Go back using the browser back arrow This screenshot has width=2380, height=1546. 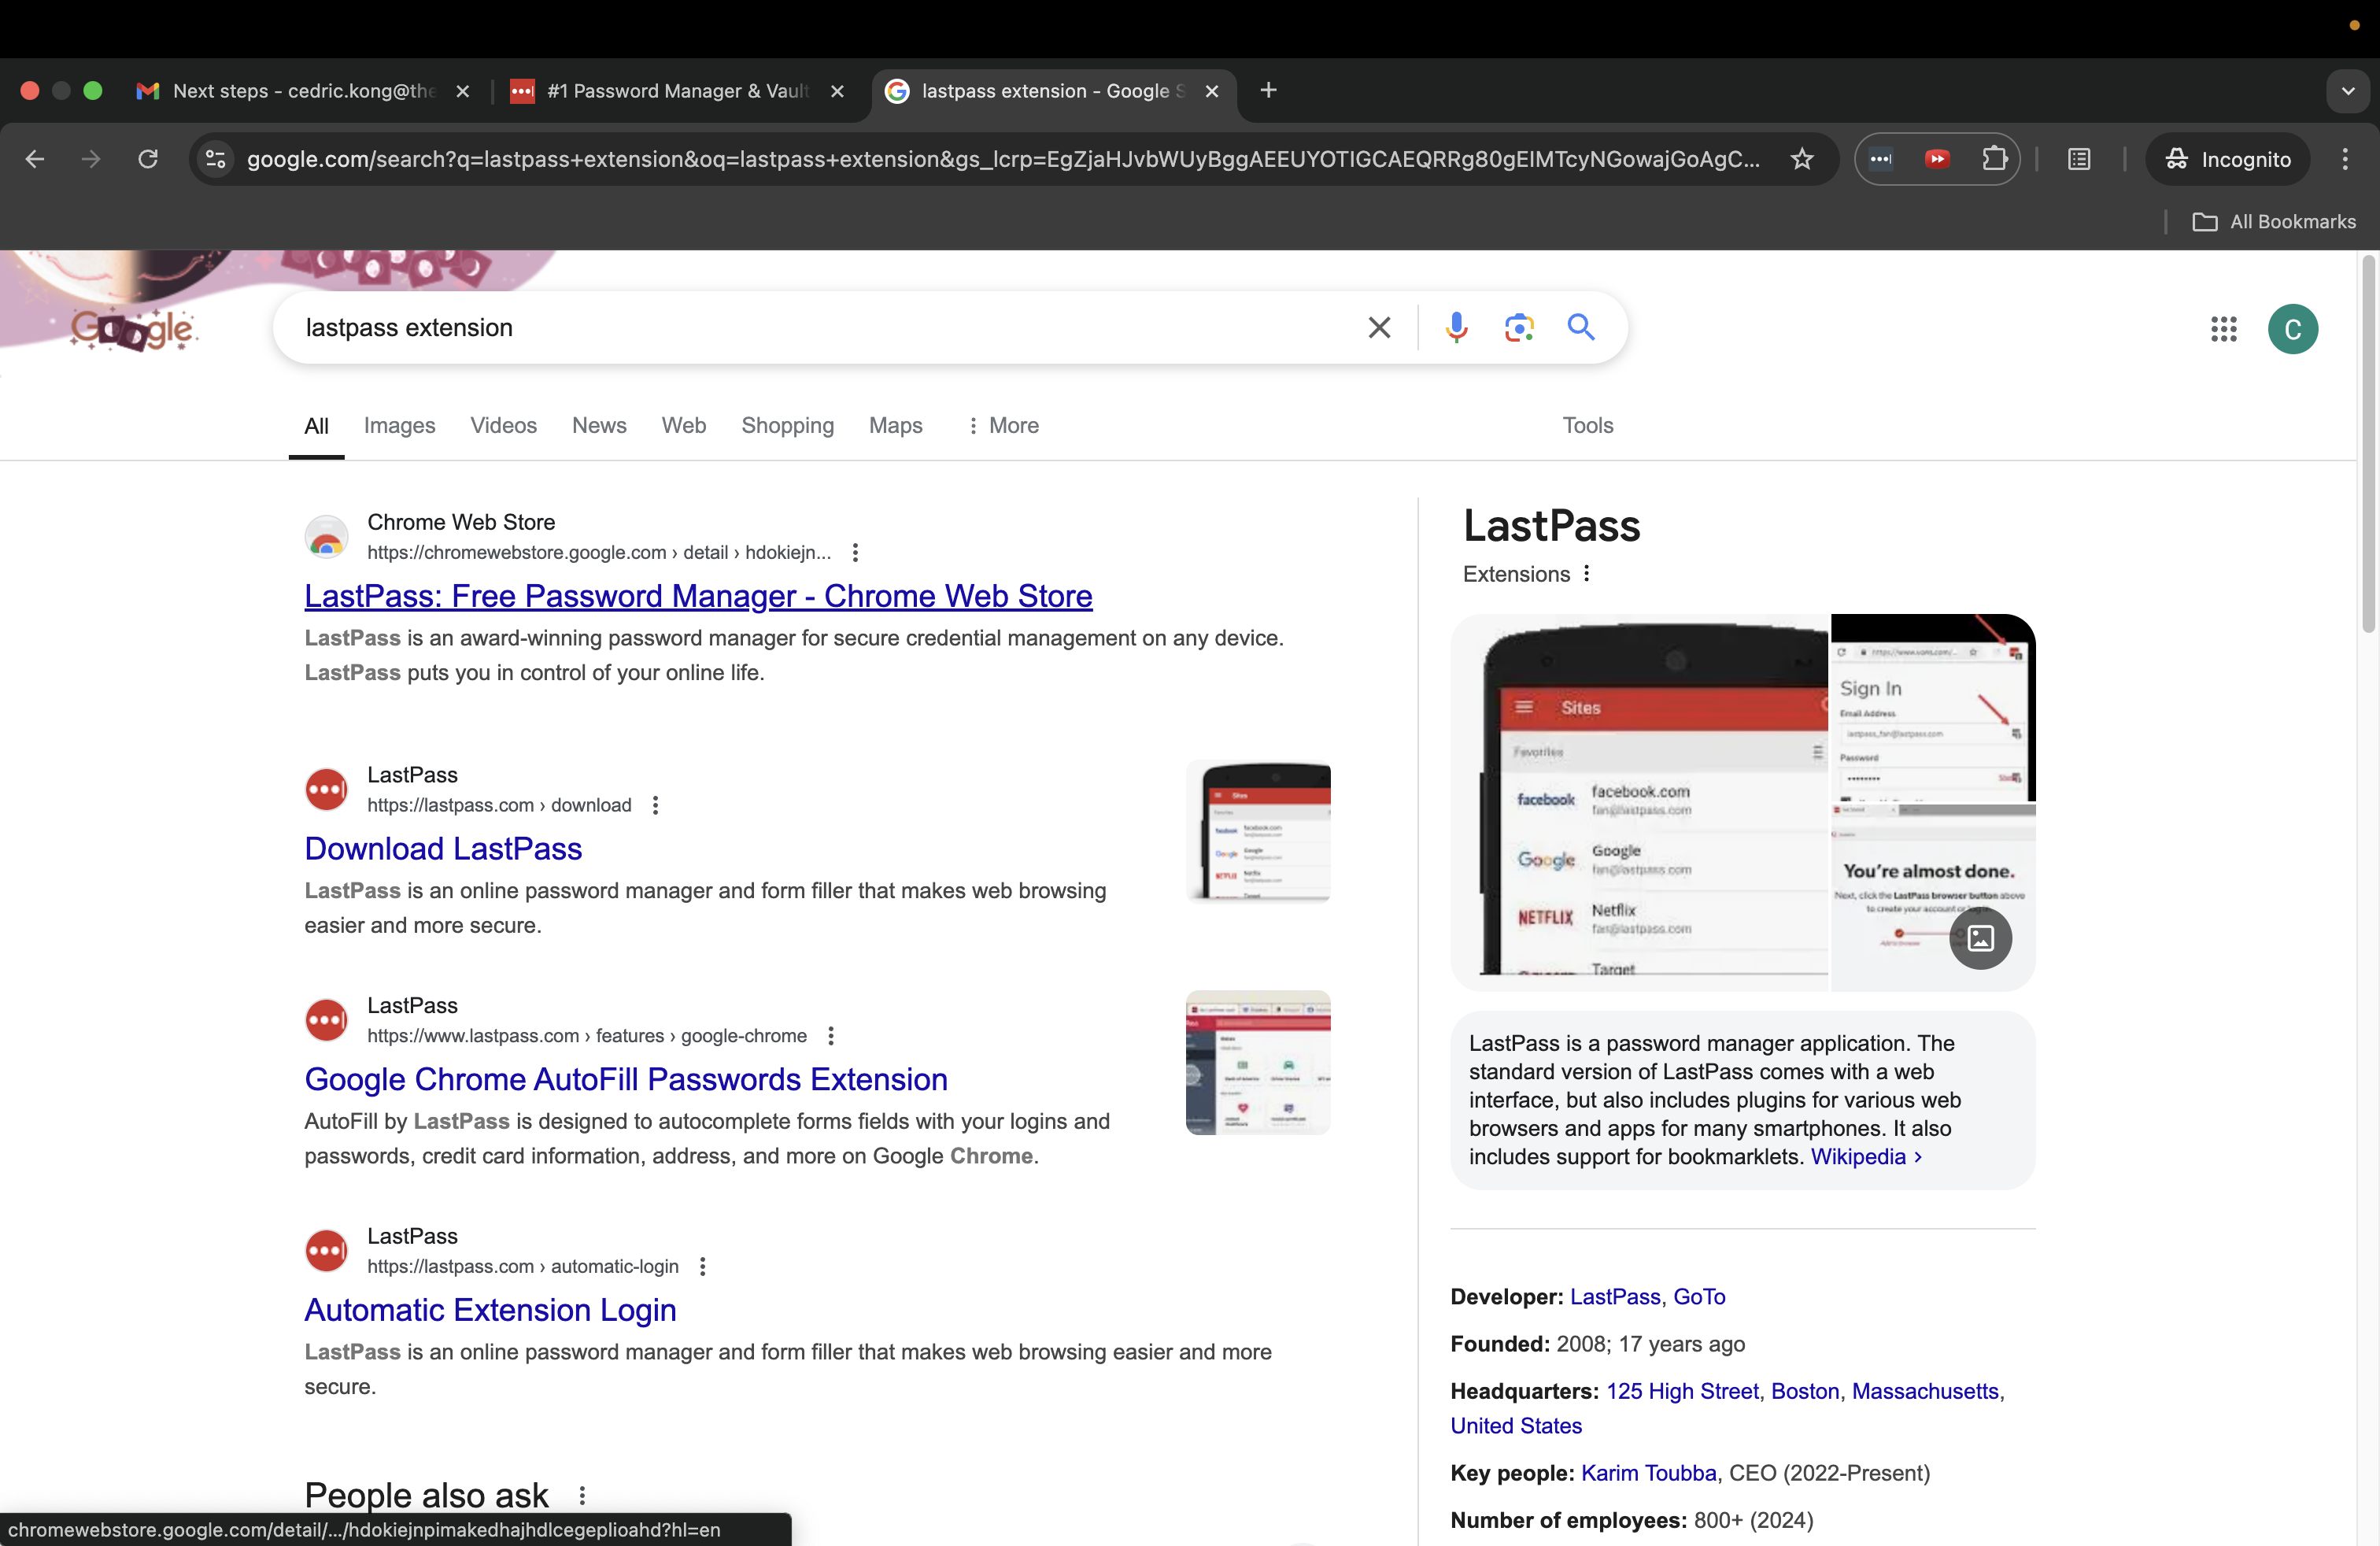[35, 159]
